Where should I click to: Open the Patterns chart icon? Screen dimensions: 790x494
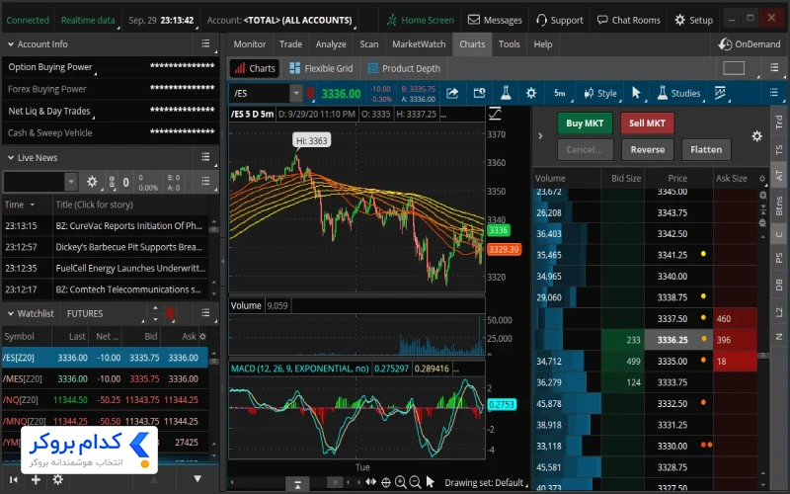pos(721,93)
